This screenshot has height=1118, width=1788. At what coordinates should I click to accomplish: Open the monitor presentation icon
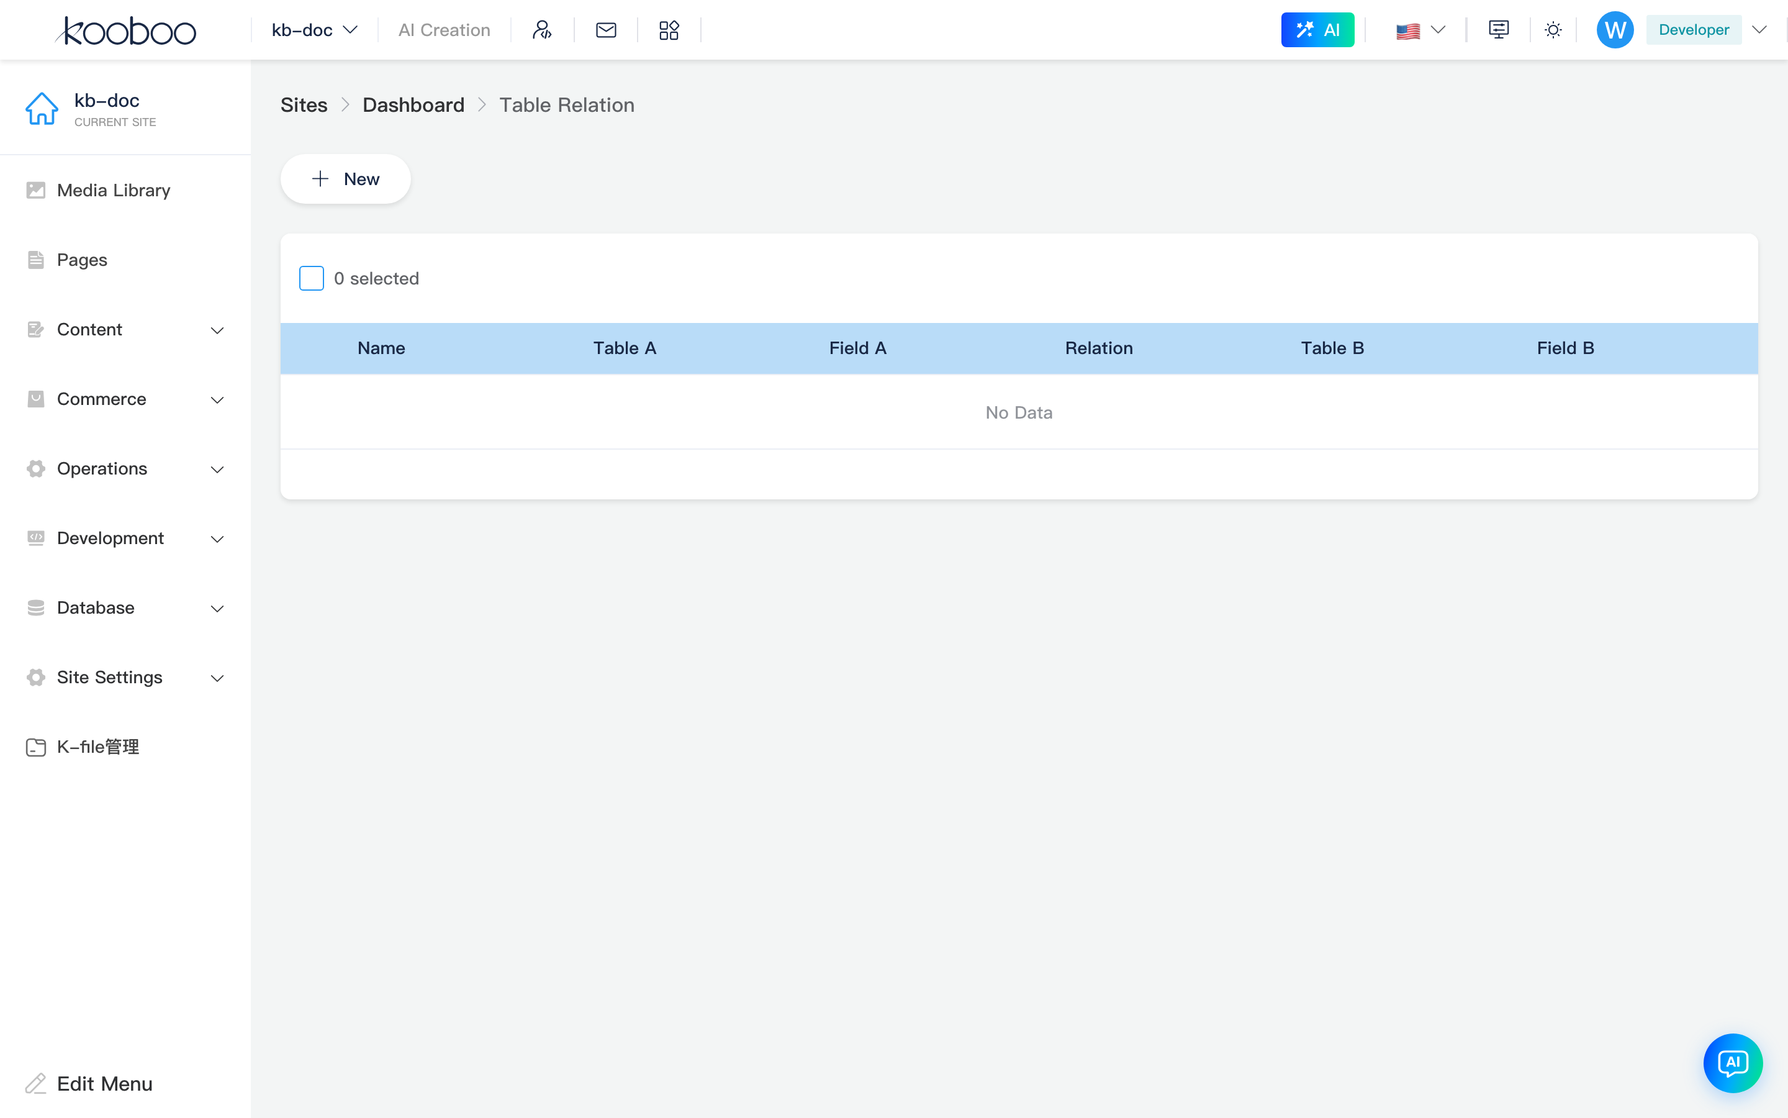pyautogui.click(x=1498, y=30)
